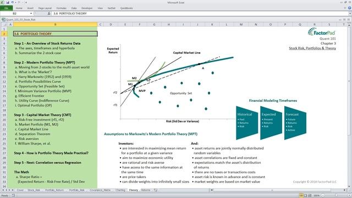Open the Returns sheet tab
The height and width of the screenshot is (198, 352).
pyautogui.click(x=146, y=190)
